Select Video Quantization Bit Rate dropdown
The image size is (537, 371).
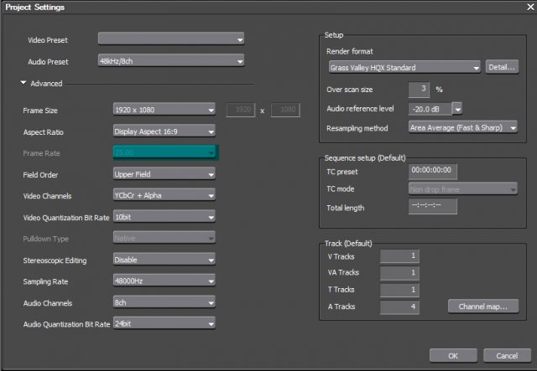coord(164,217)
